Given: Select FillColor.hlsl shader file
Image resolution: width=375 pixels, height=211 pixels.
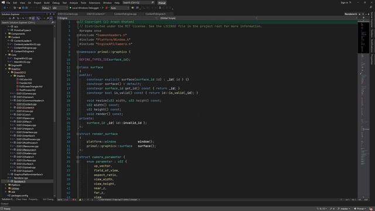Looking at the screenshot, I should pos(26,80).
